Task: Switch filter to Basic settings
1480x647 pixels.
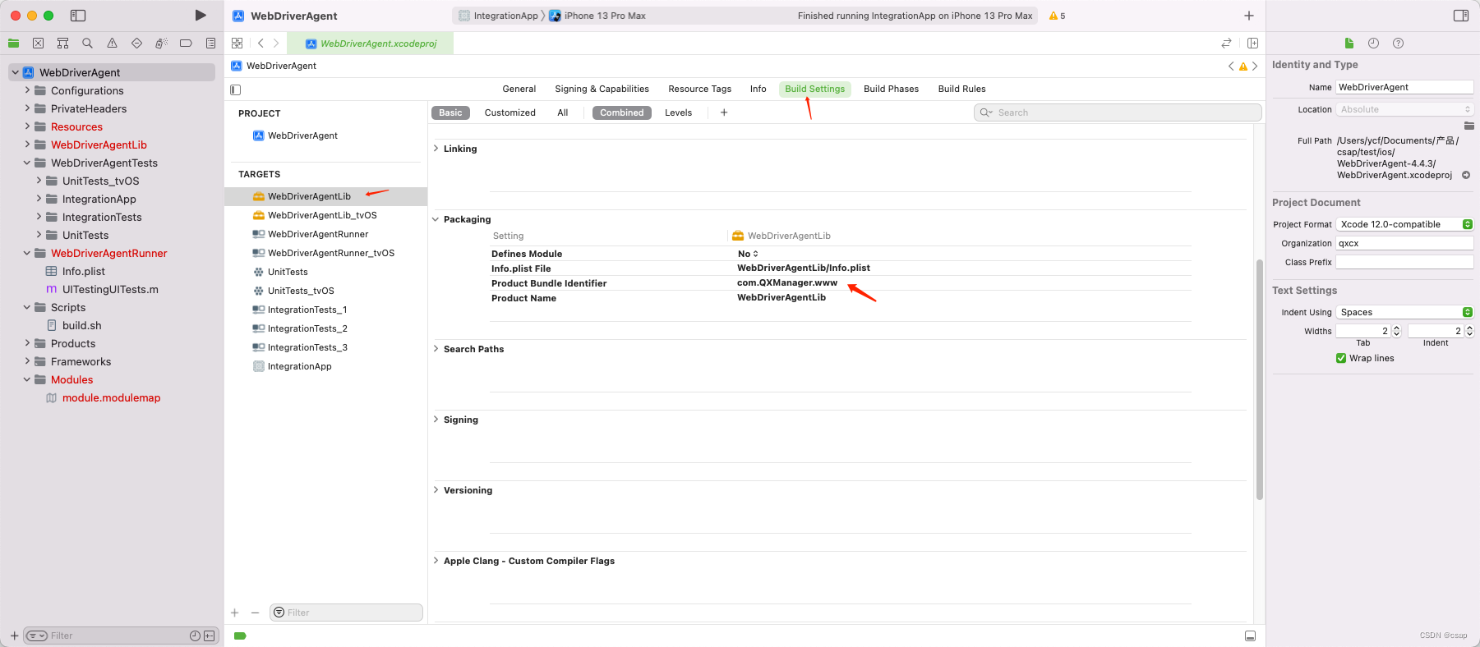Action: point(450,112)
